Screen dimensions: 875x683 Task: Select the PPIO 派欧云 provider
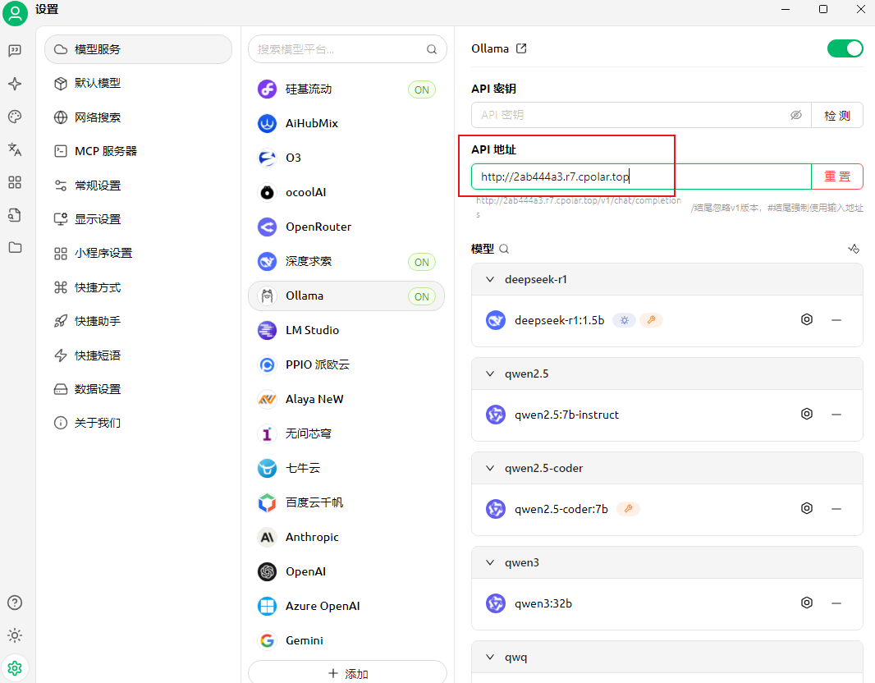click(x=346, y=365)
